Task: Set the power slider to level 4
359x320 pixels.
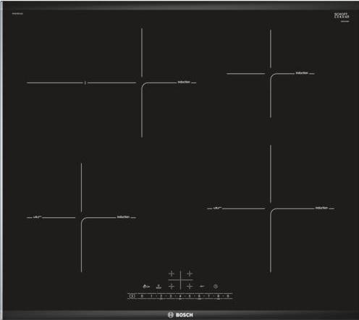Action: (180, 296)
